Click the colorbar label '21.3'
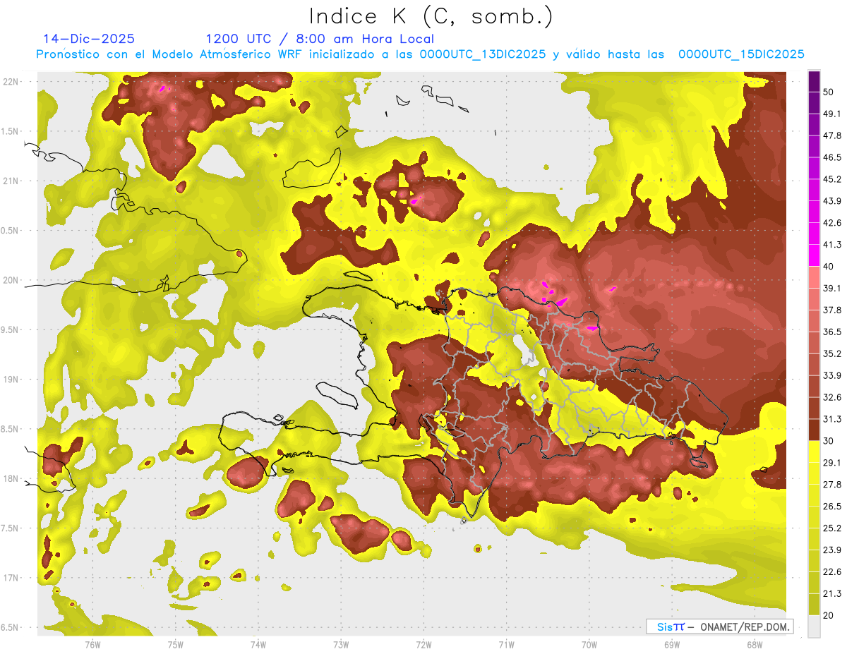Viewport: 847px width, 654px height. tap(832, 594)
